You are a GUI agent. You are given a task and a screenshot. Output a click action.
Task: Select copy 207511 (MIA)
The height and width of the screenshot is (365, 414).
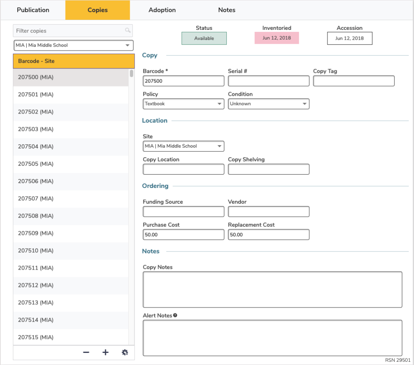(71, 268)
